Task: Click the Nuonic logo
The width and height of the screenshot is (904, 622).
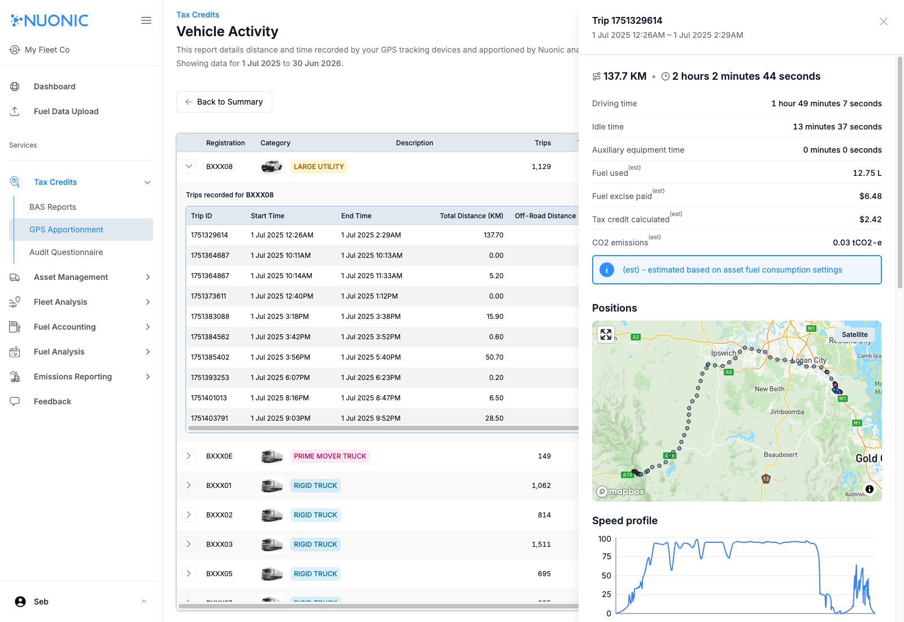Action: coord(50,20)
